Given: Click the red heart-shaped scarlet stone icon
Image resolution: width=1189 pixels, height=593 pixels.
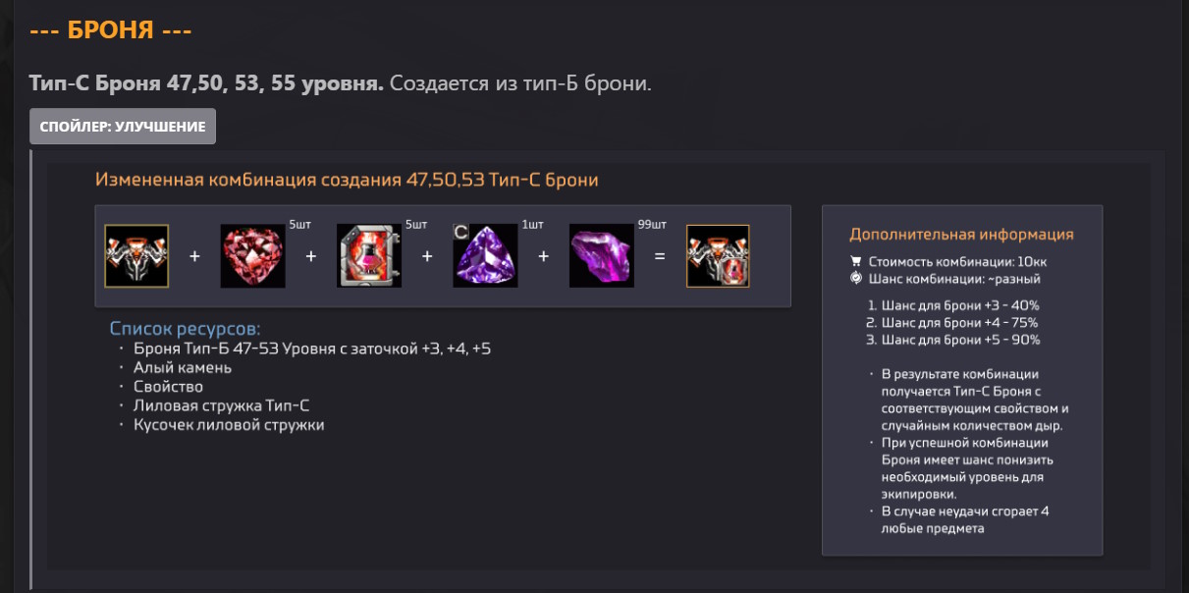Looking at the screenshot, I should pos(252,256).
